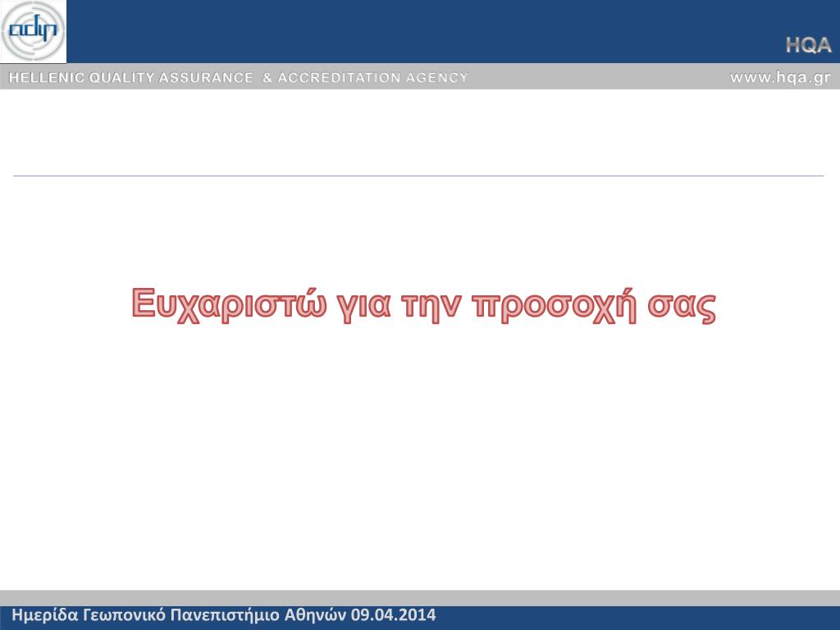Click footer text 'Ημερίδα Γεωπονικό Πανεπιστήμιο Αθηνών 09.04.2014'

point(224,614)
